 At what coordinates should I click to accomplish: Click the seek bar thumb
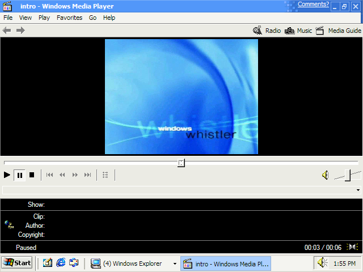[x=181, y=163]
